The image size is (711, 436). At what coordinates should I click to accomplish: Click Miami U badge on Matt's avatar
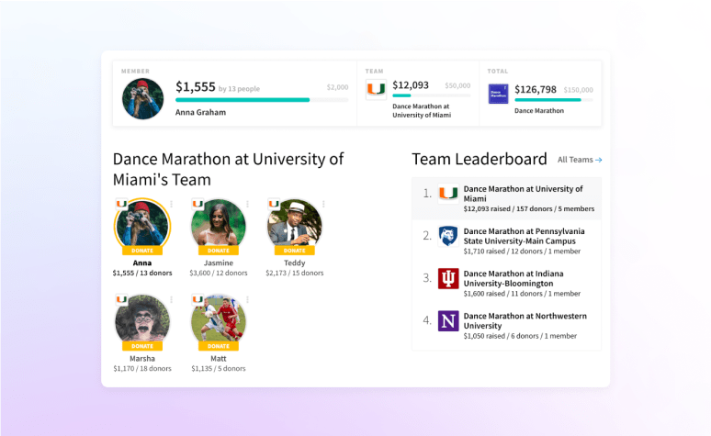click(197, 299)
